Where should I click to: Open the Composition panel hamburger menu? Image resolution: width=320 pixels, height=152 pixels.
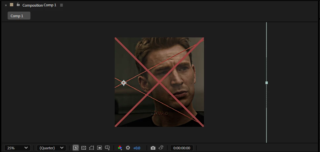click(61, 5)
